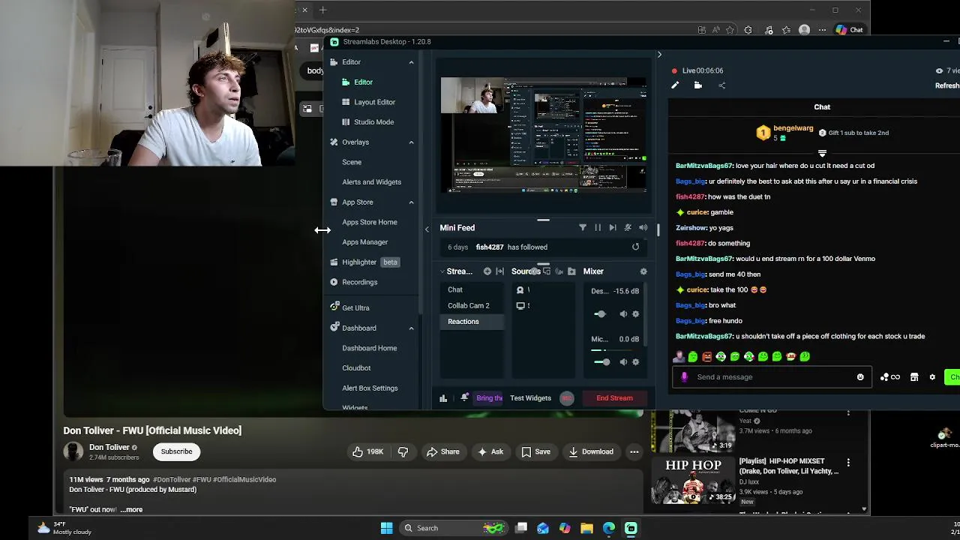Pause the Mini Feed alert queue
The image size is (960, 540).
(598, 227)
